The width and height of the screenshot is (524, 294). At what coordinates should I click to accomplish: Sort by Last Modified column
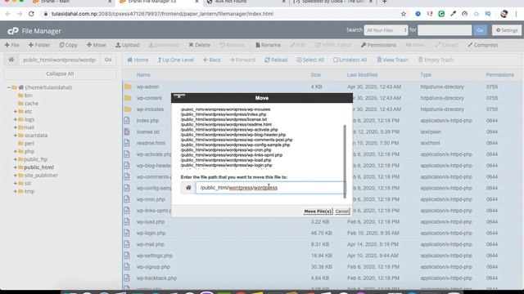coord(362,75)
